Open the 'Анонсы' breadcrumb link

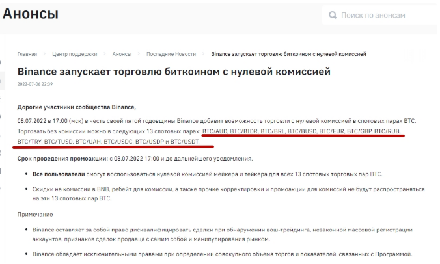(x=122, y=54)
